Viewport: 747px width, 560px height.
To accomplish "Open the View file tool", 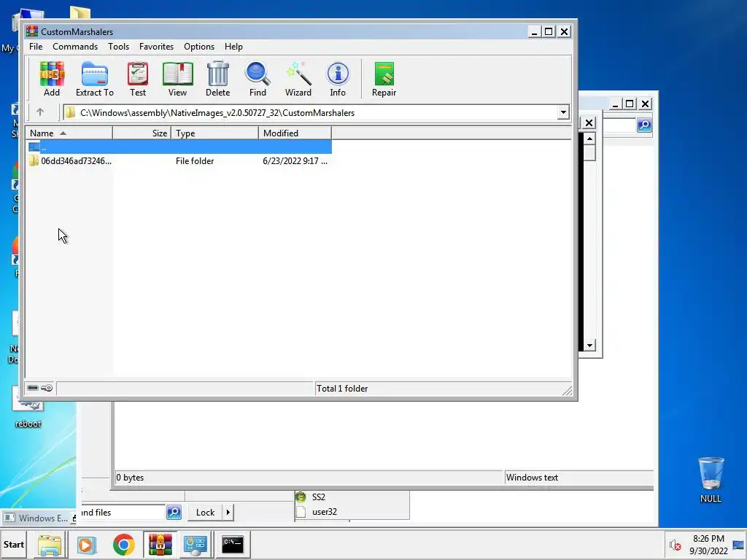I will 177,79.
